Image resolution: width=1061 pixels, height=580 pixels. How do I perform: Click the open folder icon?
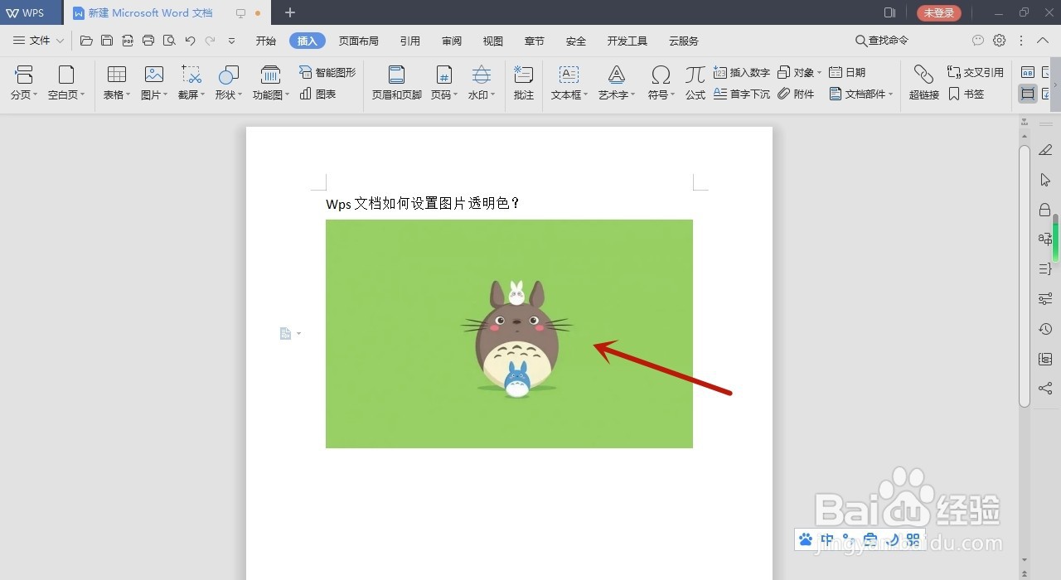(x=86, y=41)
